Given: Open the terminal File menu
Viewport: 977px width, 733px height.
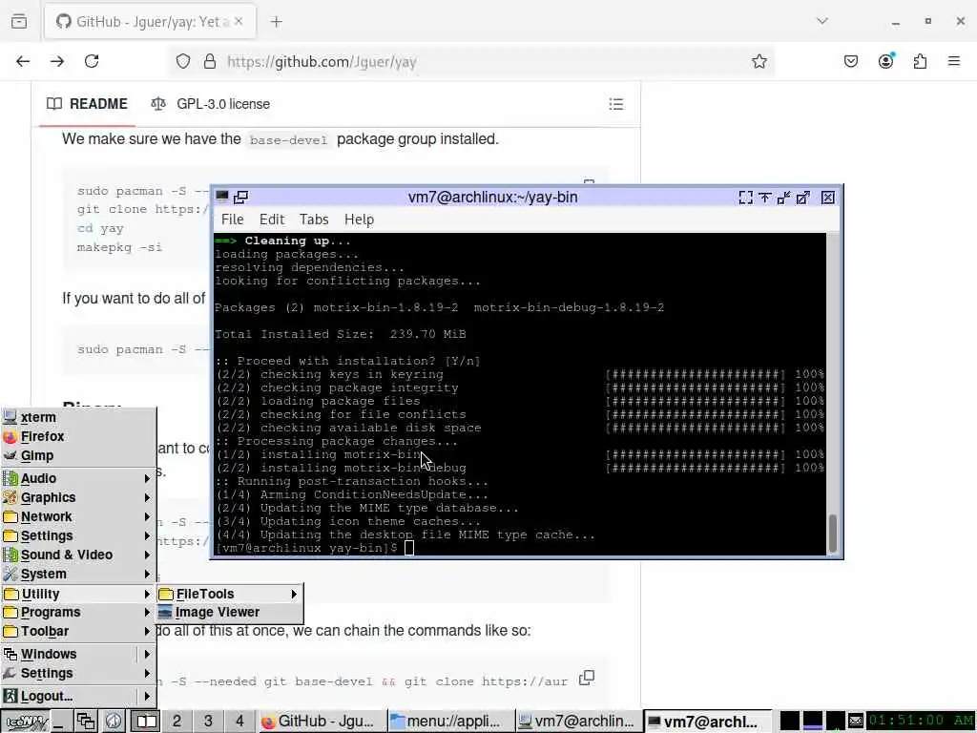Looking at the screenshot, I should pos(233,220).
